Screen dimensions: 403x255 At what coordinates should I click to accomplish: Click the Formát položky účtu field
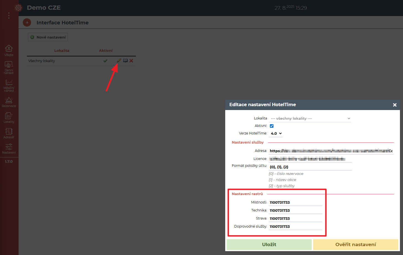pos(310,167)
